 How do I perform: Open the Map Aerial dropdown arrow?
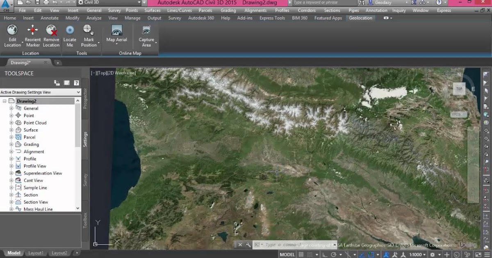[x=116, y=44]
